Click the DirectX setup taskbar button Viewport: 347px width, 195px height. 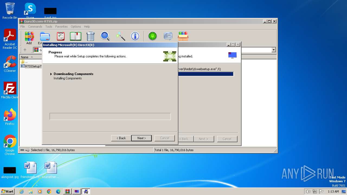click(x=86, y=191)
